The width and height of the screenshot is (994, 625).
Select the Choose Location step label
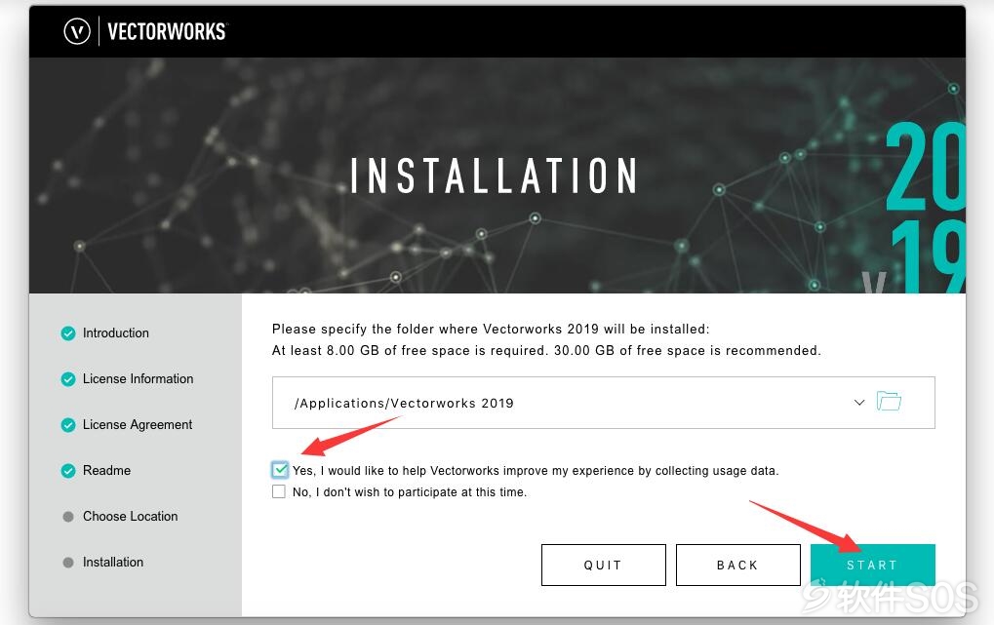130,516
